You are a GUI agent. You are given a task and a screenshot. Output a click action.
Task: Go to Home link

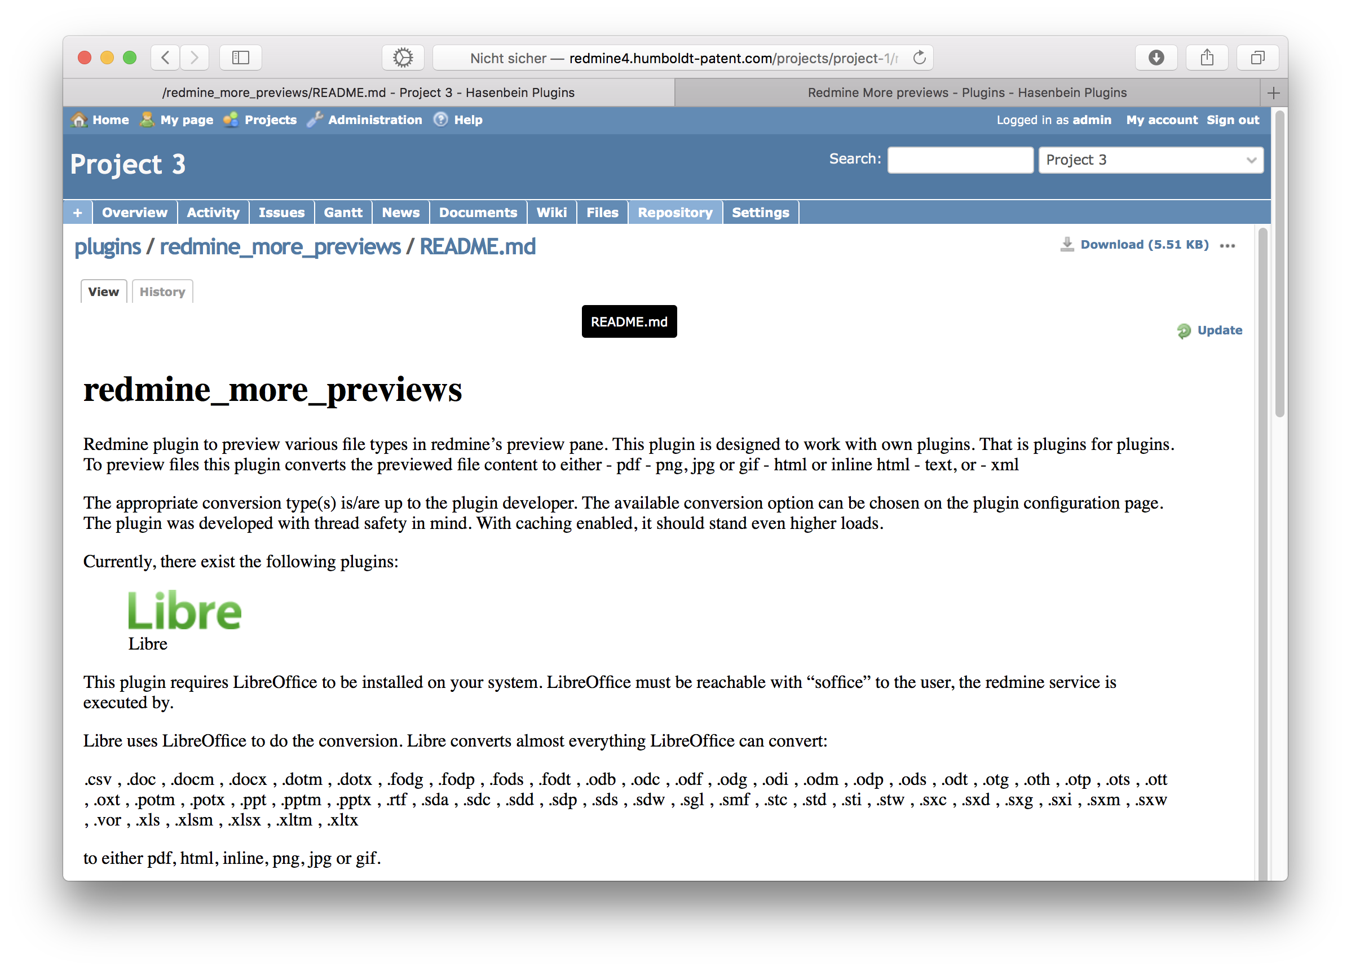tap(110, 120)
